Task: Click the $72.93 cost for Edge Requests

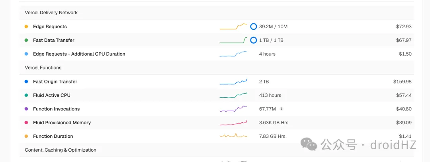Action: coord(404,27)
